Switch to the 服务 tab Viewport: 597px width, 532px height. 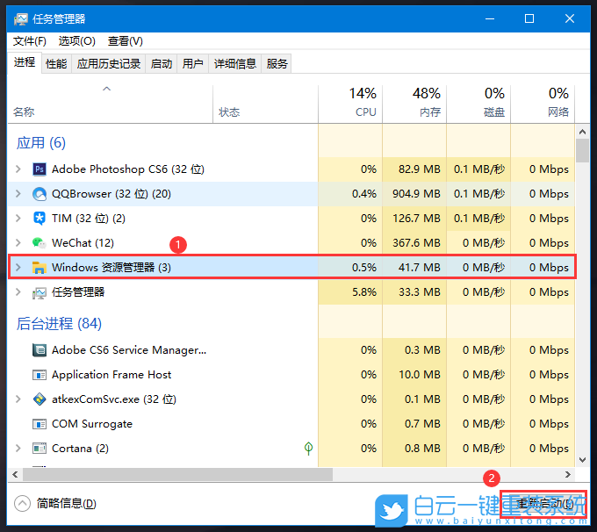(277, 63)
